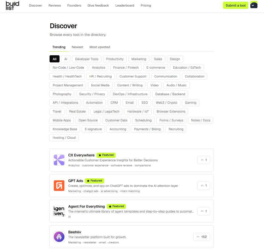264x251 pixels.
Task: Filter by the Video category
Action: point(154,85)
